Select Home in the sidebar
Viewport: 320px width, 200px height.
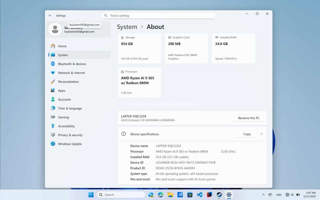pos(62,46)
